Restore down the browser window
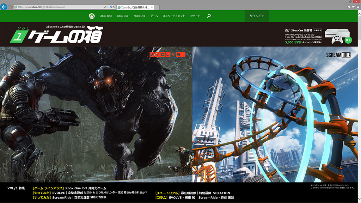Screen dimensions: 361x203 (351, 2)
